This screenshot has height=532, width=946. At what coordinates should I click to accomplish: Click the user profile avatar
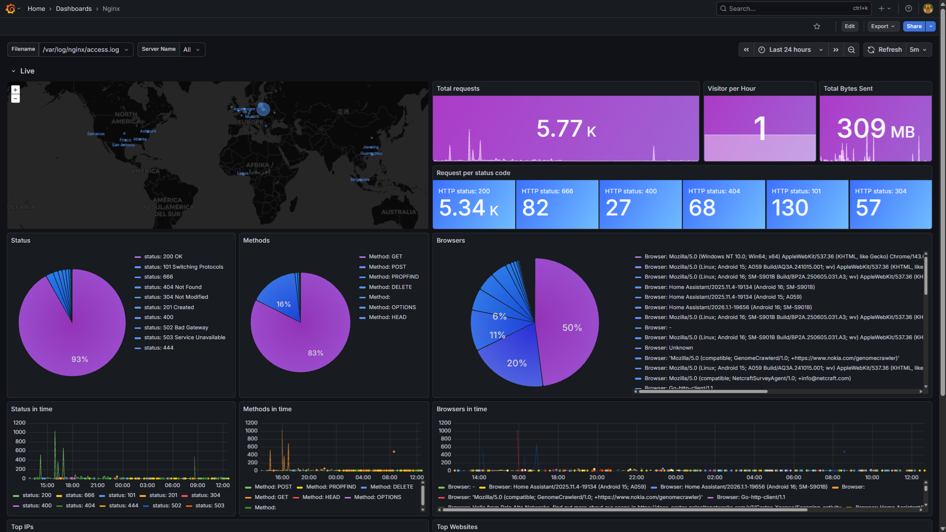tap(928, 8)
